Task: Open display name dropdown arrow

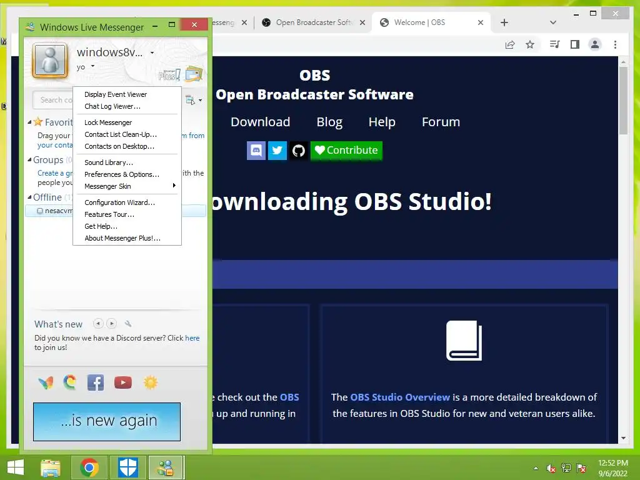Action: (x=152, y=52)
